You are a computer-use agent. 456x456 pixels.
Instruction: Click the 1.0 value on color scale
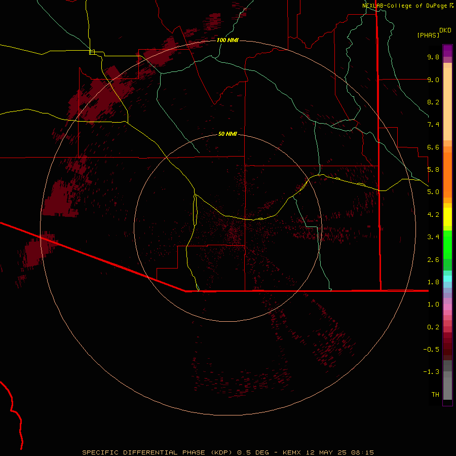click(433, 305)
